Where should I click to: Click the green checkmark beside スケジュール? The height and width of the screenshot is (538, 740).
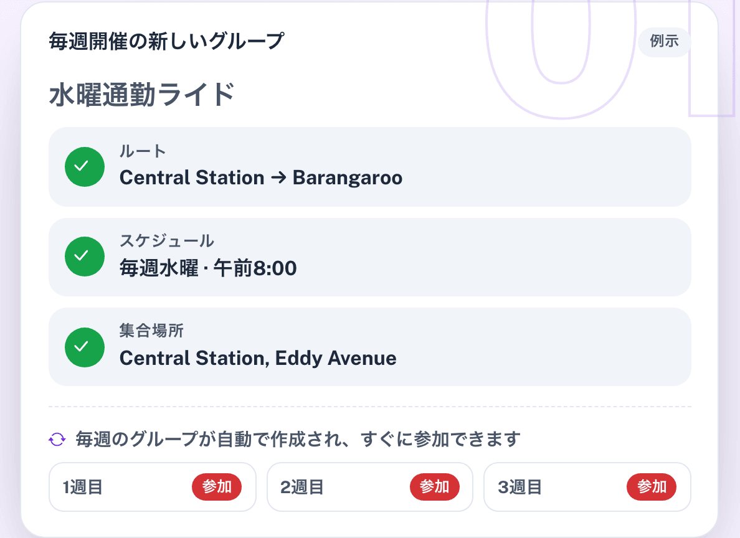click(85, 257)
